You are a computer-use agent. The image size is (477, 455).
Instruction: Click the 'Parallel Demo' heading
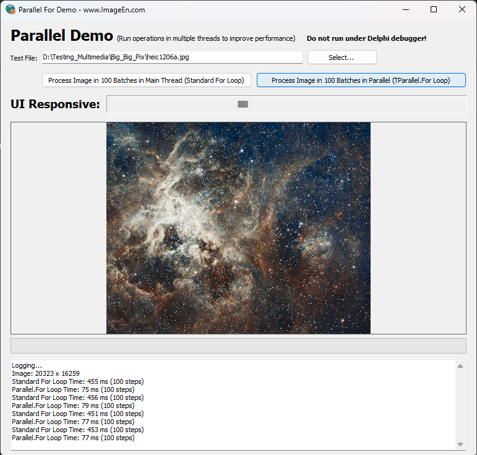(62, 36)
